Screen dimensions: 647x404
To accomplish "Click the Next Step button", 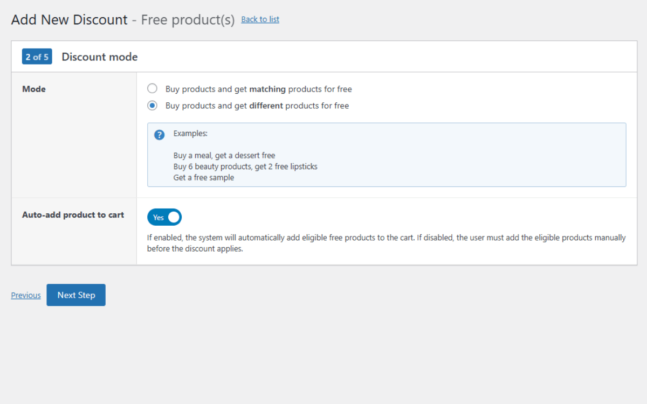I will [x=76, y=295].
